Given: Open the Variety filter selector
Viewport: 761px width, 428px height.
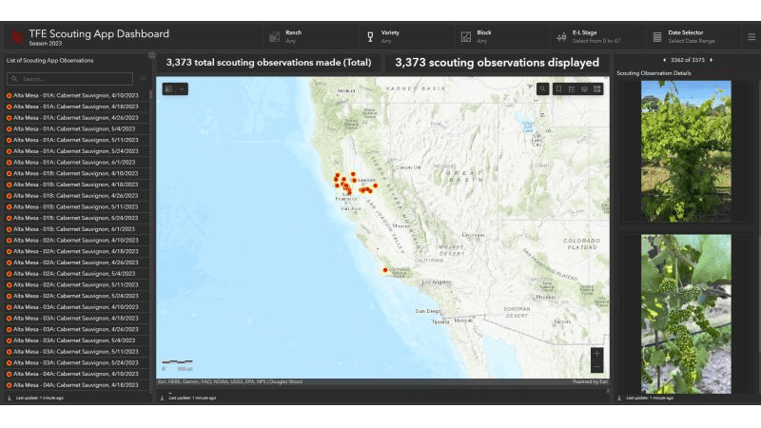Looking at the screenshot, I should (x=408, y=36).
